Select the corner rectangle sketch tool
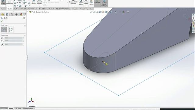195x110 pixels. 15,3
